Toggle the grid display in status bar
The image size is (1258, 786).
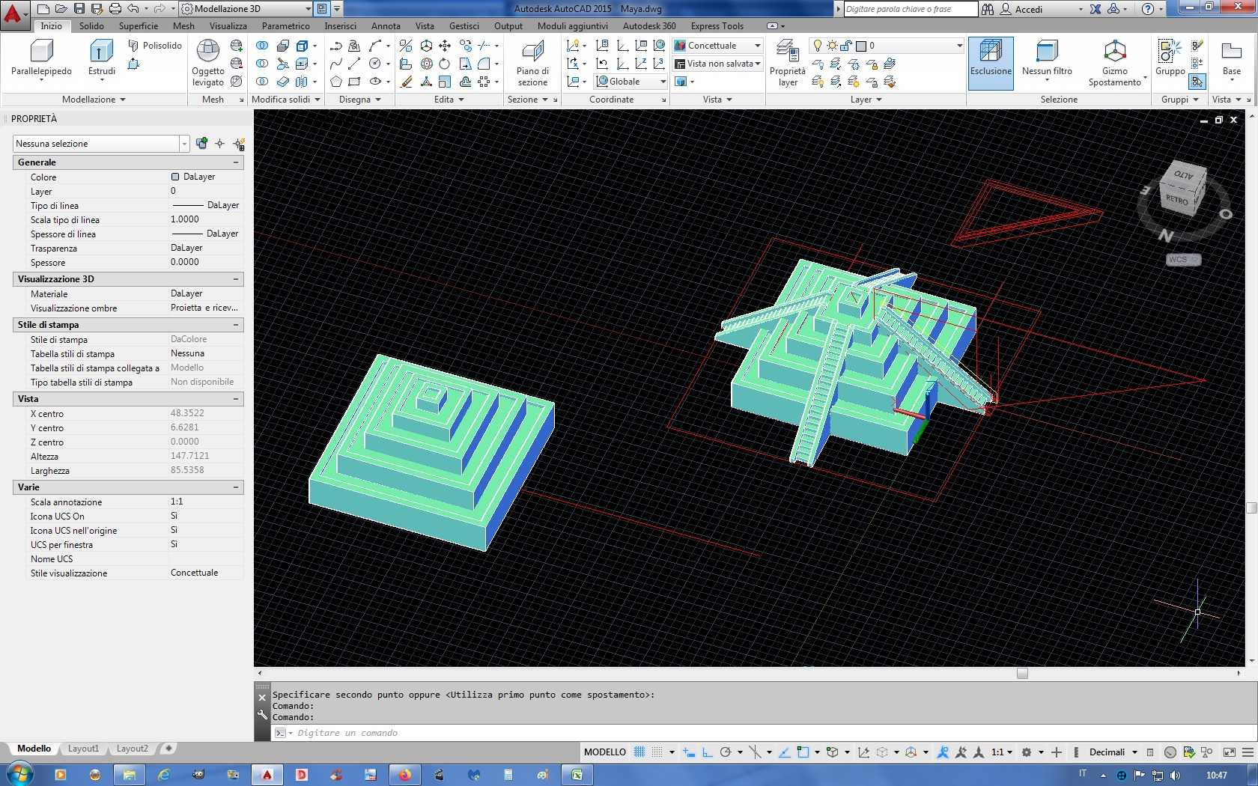click(639, 752)
